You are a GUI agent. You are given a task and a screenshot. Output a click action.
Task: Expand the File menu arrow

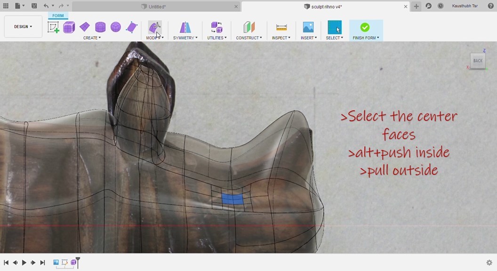click(24, 6)
